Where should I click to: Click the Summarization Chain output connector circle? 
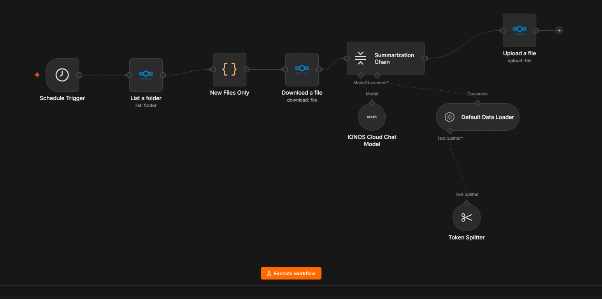point(425,58)
